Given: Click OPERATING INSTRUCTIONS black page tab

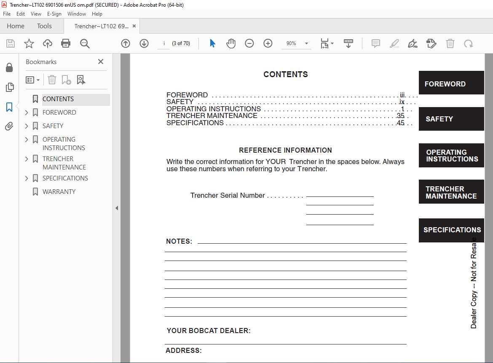Looking at the screenshot, I should coord(451,156).
